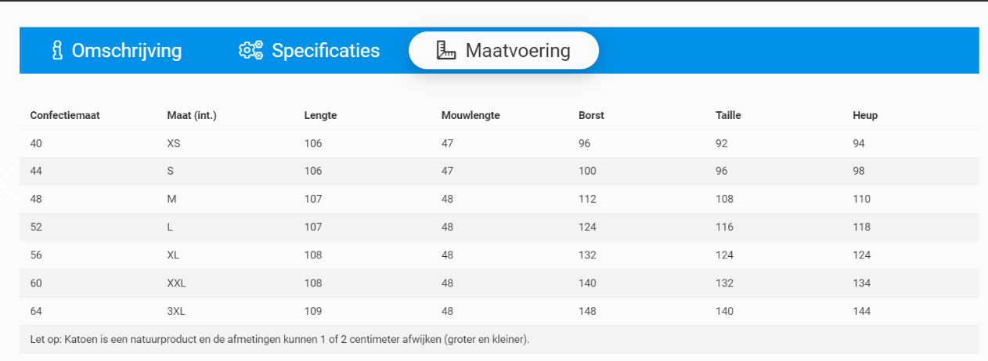This screenshot has width=988, height=361.
Task: Click the Taille column header
Action: pos(728,115)
